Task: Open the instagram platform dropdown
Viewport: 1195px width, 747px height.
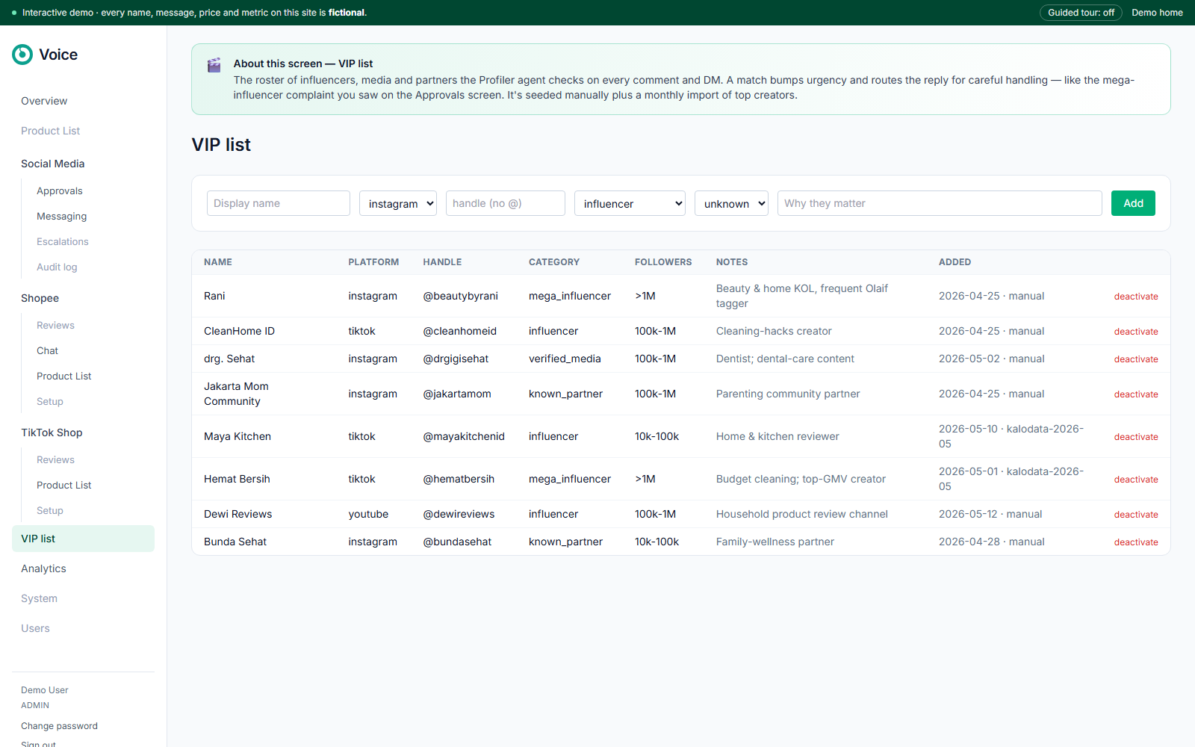Action: click(x=398, y=203)
